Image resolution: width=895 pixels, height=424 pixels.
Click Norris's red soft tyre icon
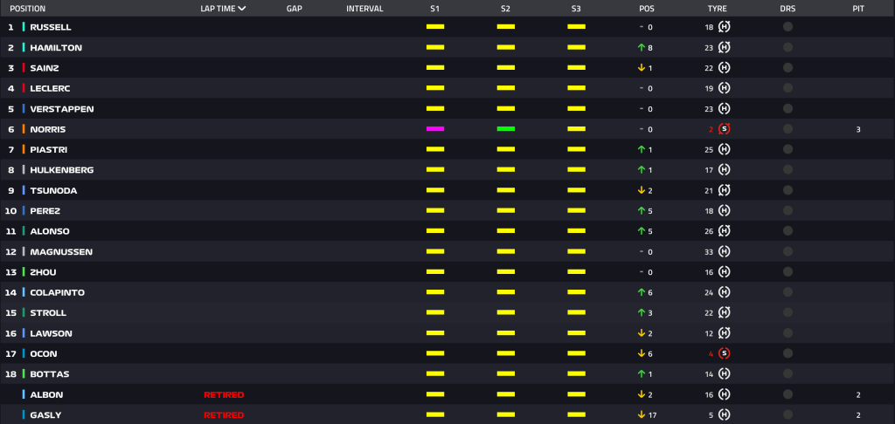point(725,129)
